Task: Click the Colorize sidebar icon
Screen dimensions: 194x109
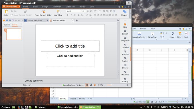Action: coord(125,46)
